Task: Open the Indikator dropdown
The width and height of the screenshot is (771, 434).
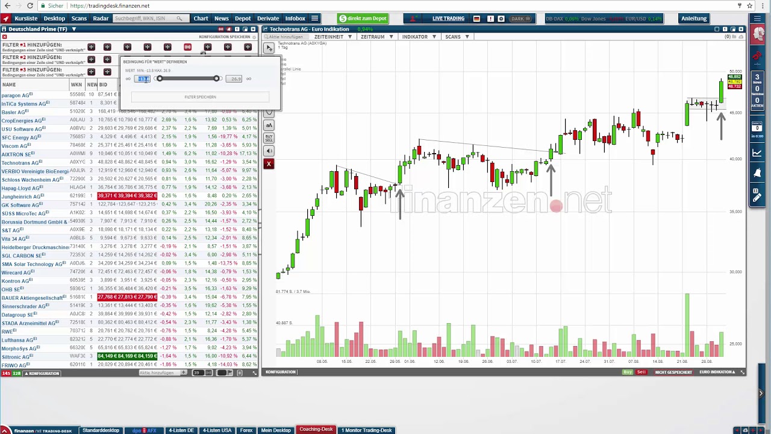Action: pyautogui.click(x=418, y=37)
